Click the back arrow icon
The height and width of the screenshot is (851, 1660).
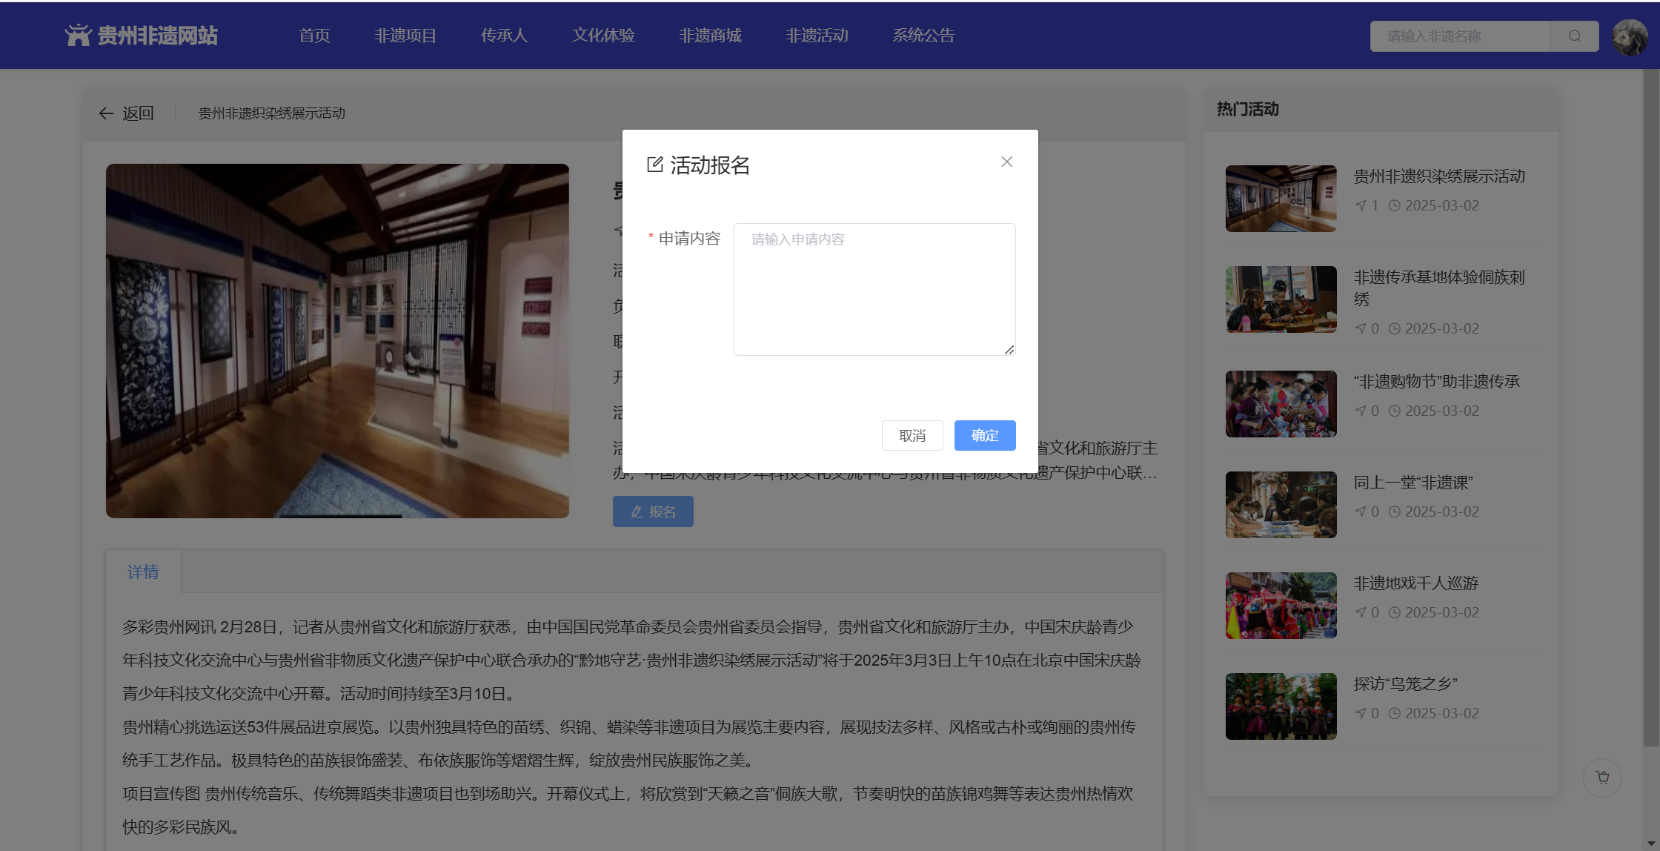[x=106, y=113]
